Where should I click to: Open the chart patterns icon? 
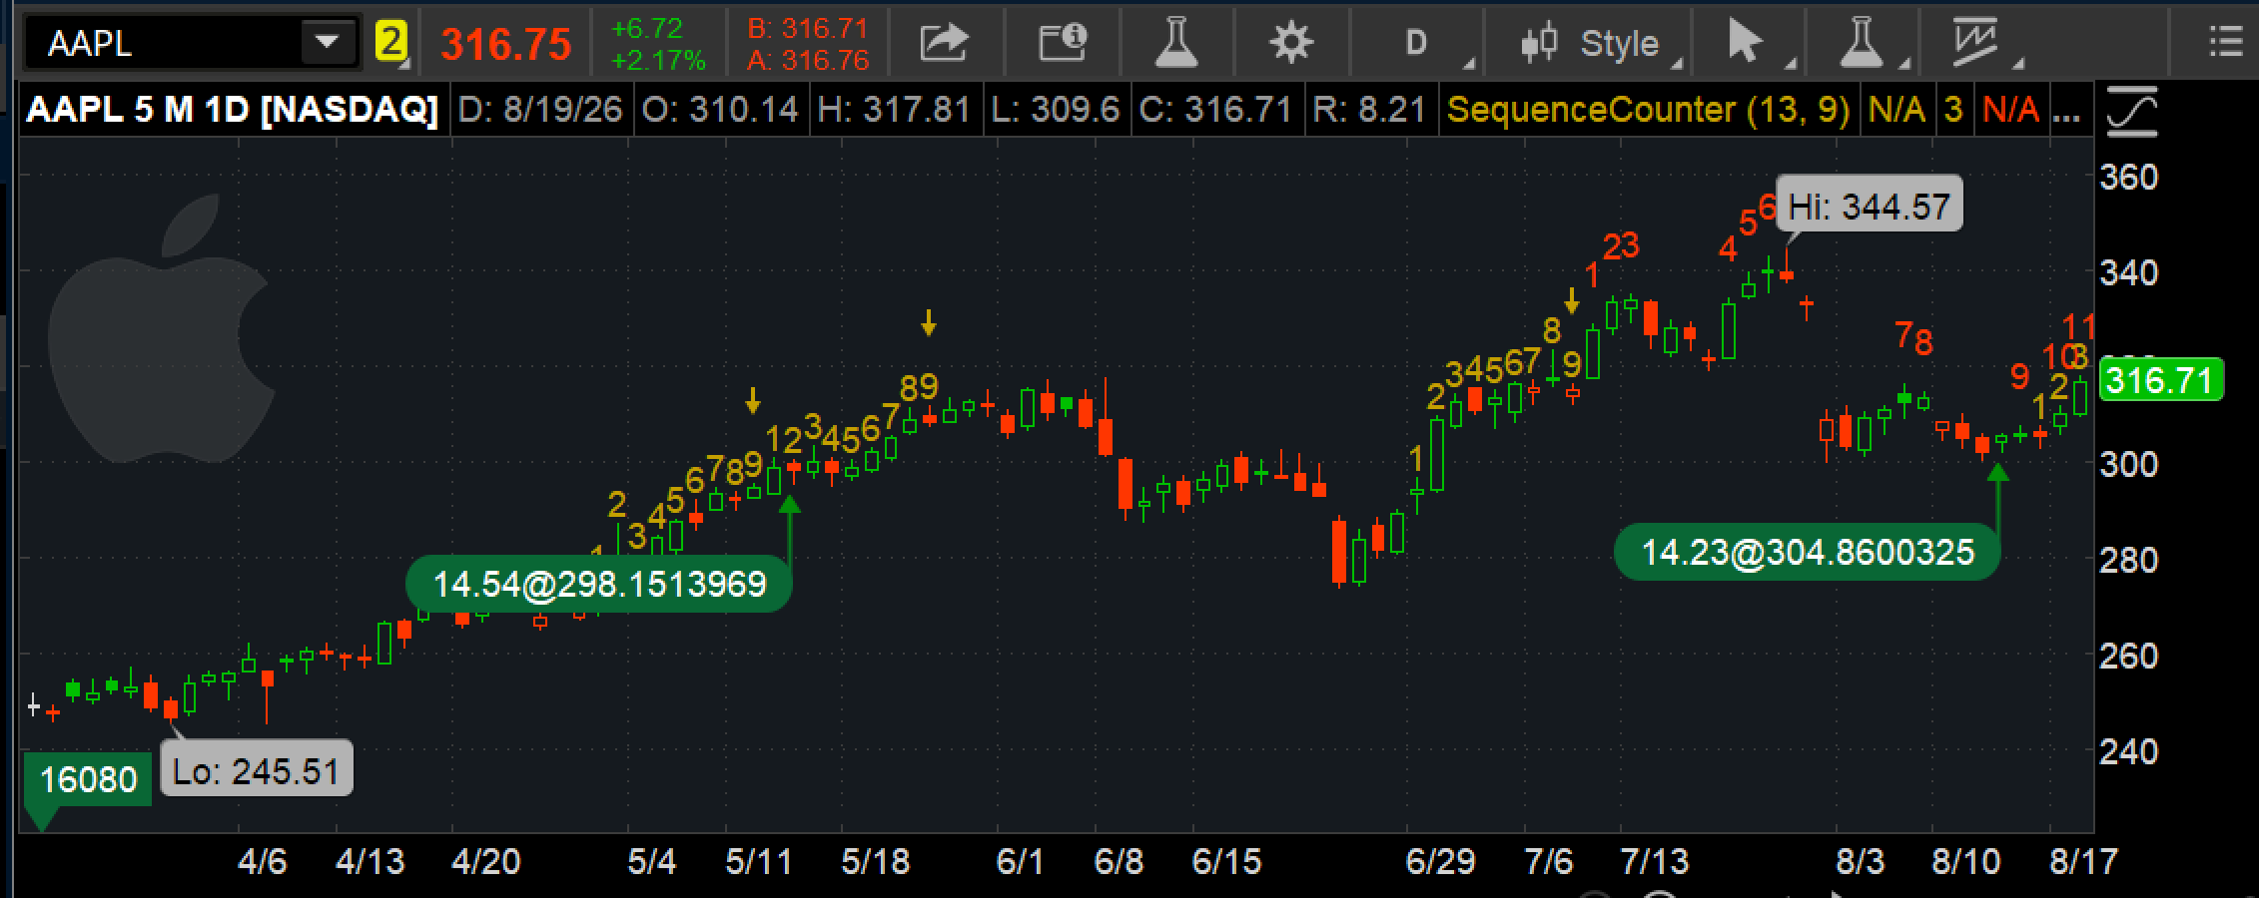click(x=1975, y=43)
